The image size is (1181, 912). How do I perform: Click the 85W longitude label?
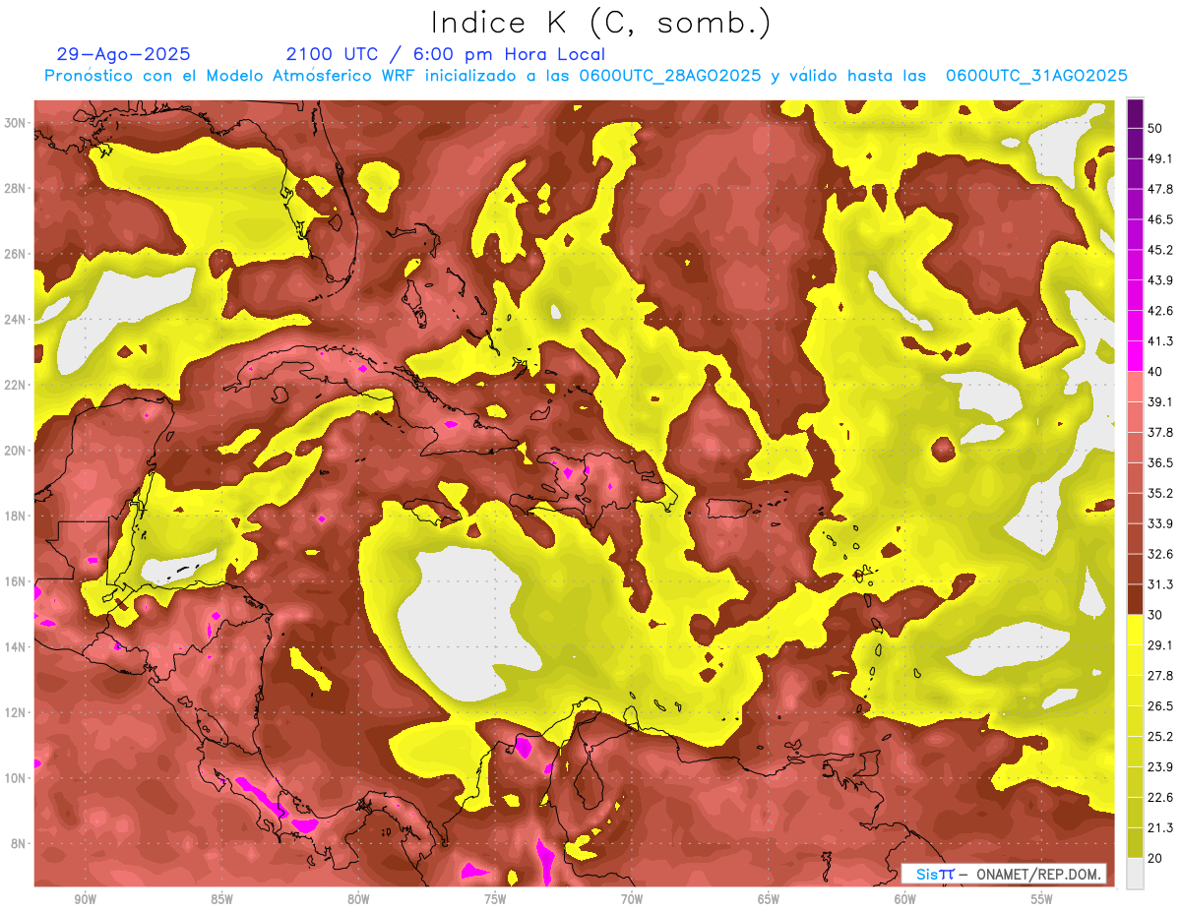pos(222,900)
